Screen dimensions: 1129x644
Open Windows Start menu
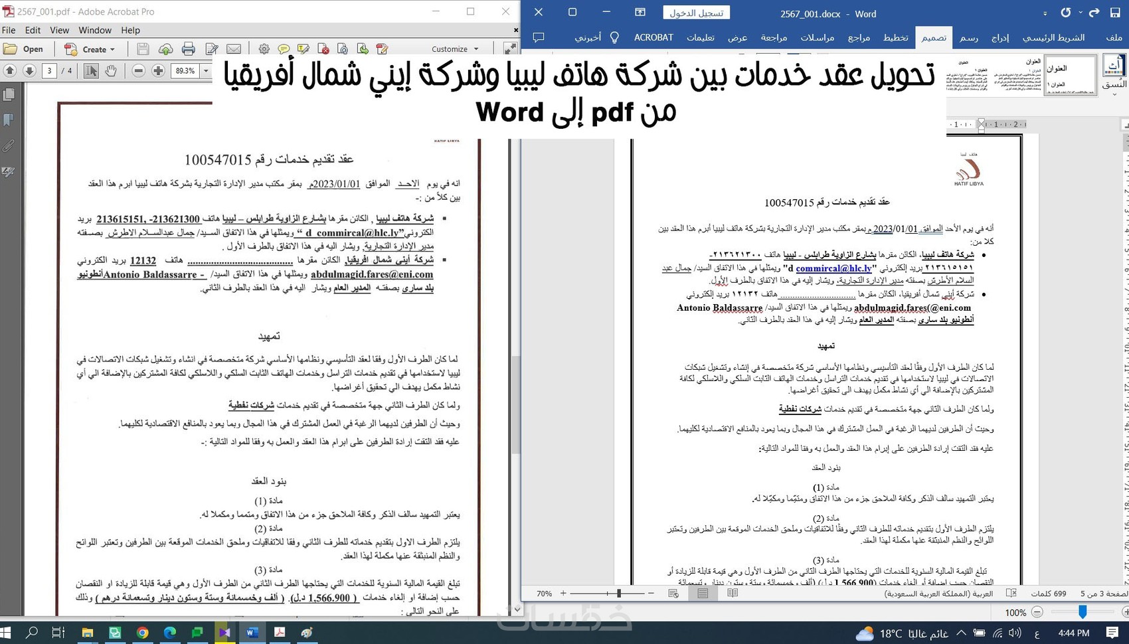pos(7,633)
